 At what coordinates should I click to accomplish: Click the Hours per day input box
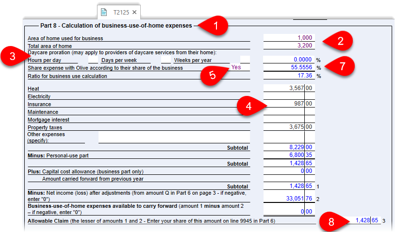(93, 60)
